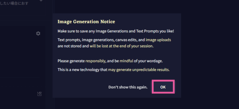This screenshot has width=239, height=109.
Task: Click the import icon at panel bottom
Action: click(x=39, y=94)
